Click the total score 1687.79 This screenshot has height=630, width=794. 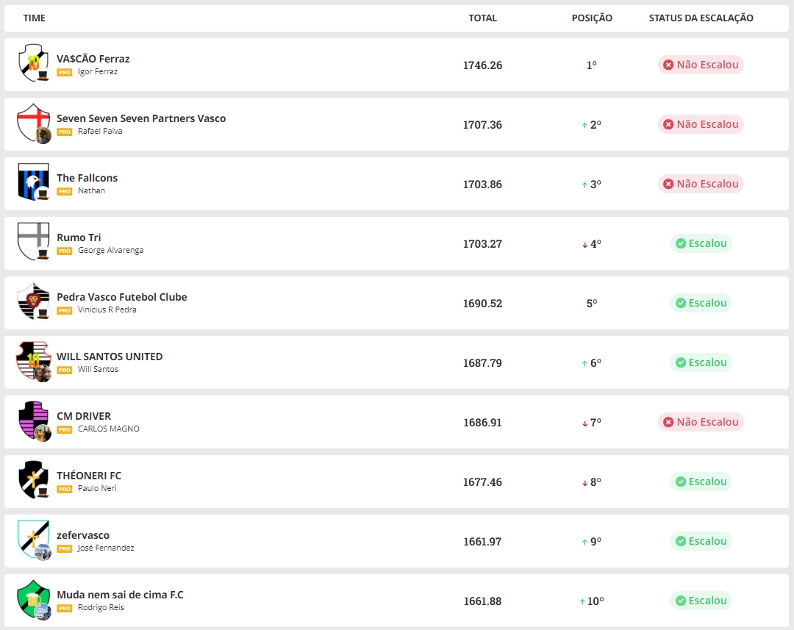482,362
